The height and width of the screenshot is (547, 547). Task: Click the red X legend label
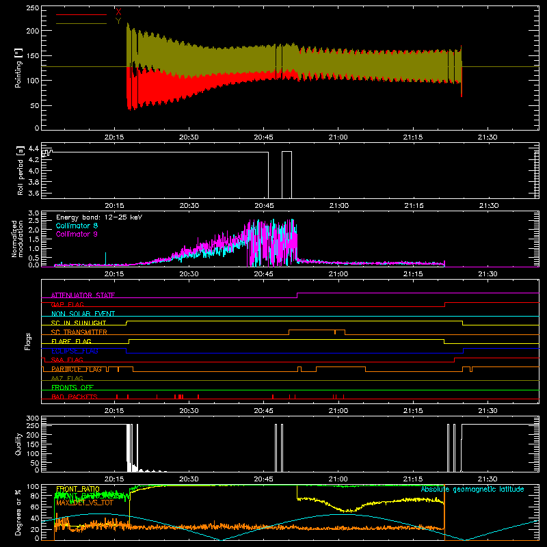(118, 12)
